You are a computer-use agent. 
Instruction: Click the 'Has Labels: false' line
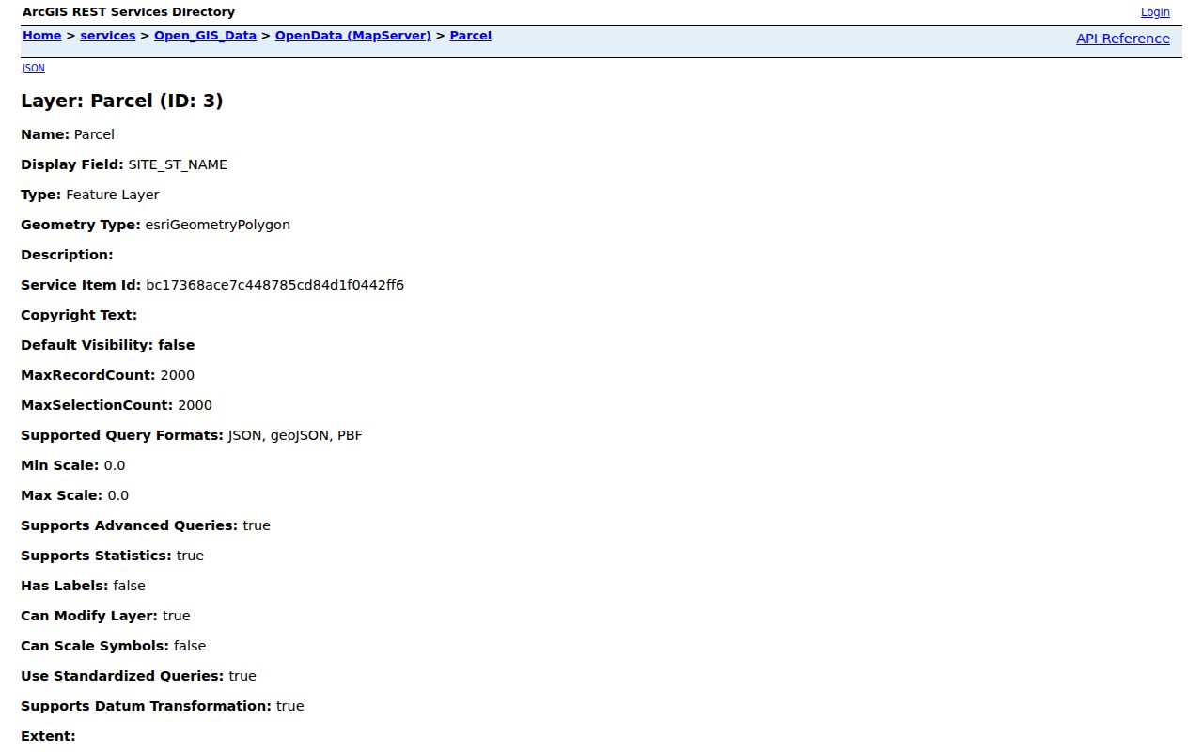click(x=84, y=586)
